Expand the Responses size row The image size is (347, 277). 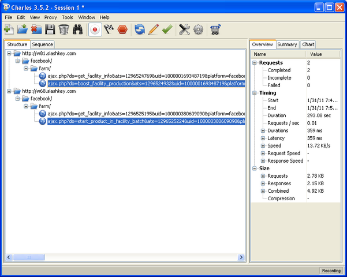[x=263, y=184]
